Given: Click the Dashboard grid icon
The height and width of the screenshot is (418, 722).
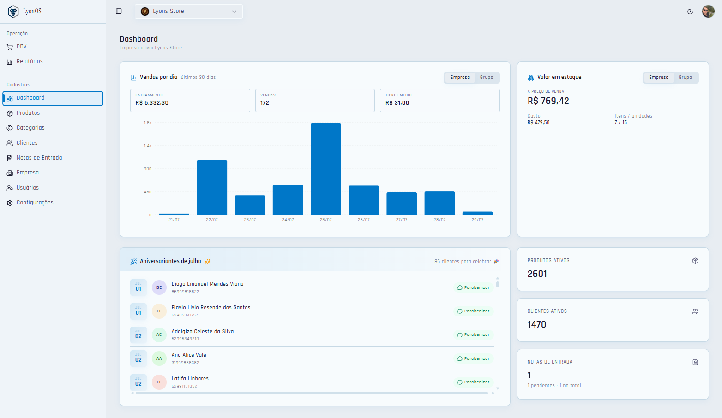Looking at the screenshot, I should (10, 98).
